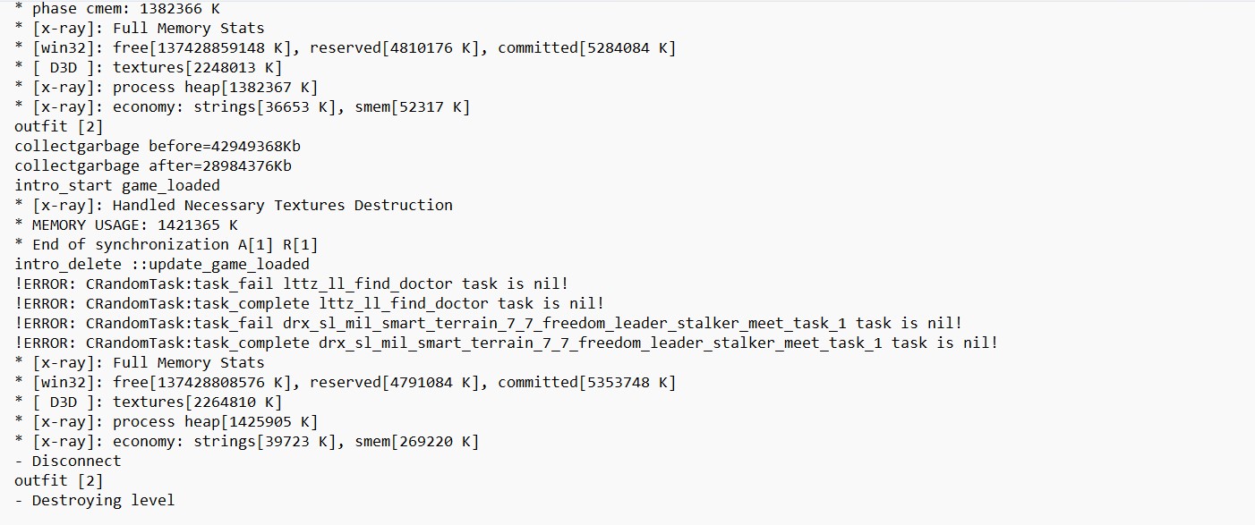Click the '- Destroying level' line

95,501
